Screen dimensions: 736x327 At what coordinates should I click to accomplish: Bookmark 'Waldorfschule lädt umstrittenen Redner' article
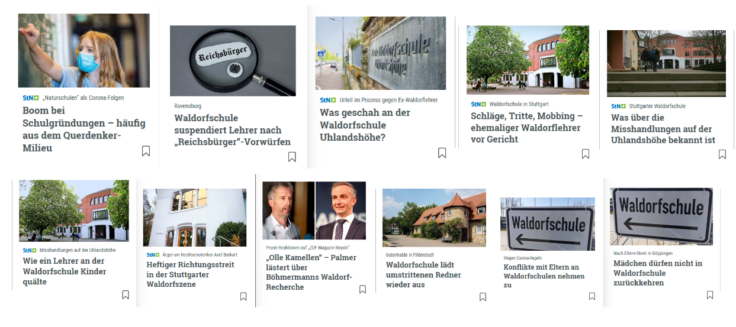[x=483, y=296]
